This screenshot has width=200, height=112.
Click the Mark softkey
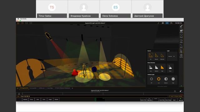coord(174,100)
